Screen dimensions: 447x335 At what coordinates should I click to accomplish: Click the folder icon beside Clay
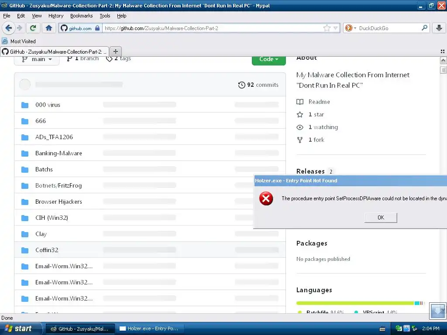[25, 234]
